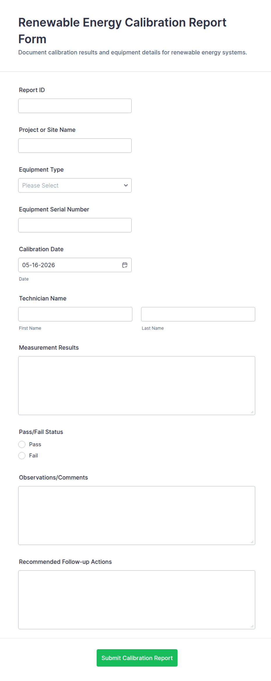The width and height of the screenshot is (271, 681).
Task: Focus the Equipment Serial Number field
Action: [75, 225]
